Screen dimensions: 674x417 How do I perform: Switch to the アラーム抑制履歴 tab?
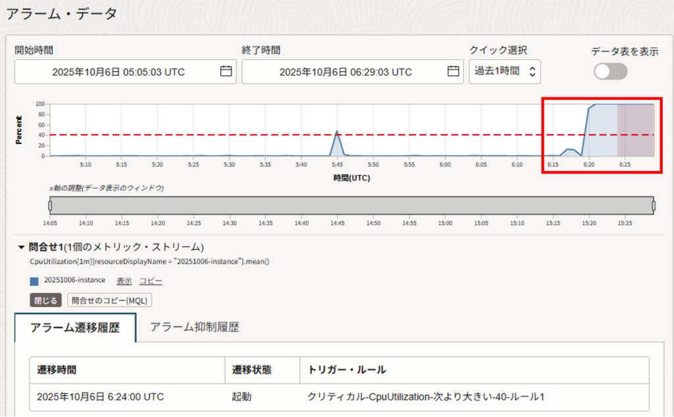(x=194, y=327)
